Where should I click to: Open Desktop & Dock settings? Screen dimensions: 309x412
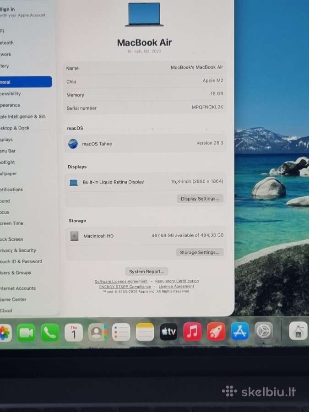(x=15, y=128)
